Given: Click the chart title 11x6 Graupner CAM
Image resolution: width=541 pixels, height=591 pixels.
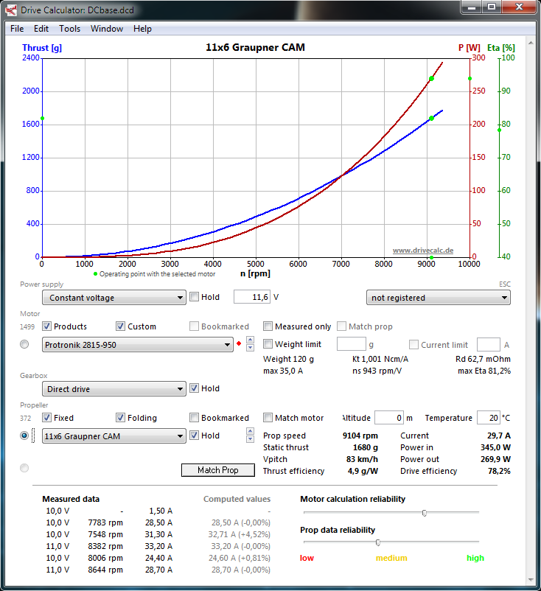Looking at the screenshot, I should [255, 47].
